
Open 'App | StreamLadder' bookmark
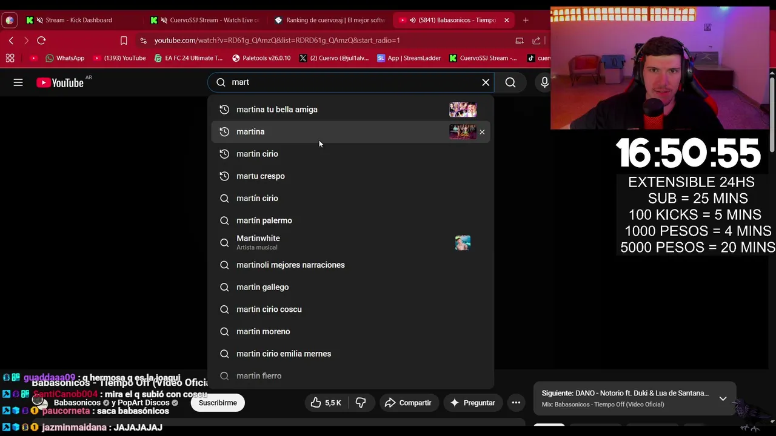(409, 58)
